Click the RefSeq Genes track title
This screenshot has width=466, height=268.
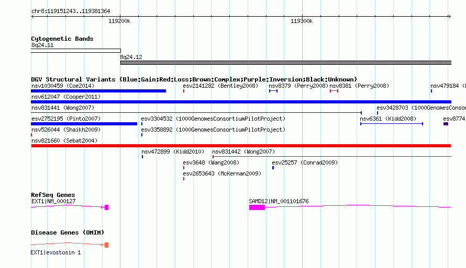(x=53, y=195)
